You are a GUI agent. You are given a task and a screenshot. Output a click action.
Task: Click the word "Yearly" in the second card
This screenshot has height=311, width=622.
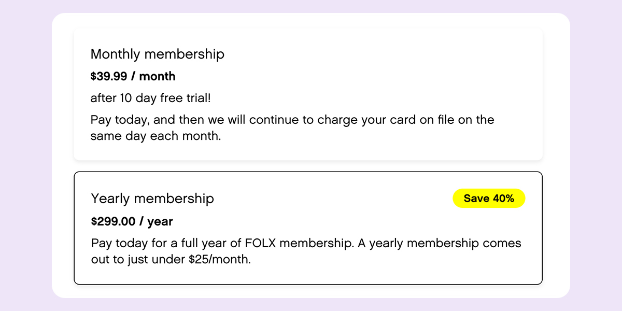coord(110,198)
